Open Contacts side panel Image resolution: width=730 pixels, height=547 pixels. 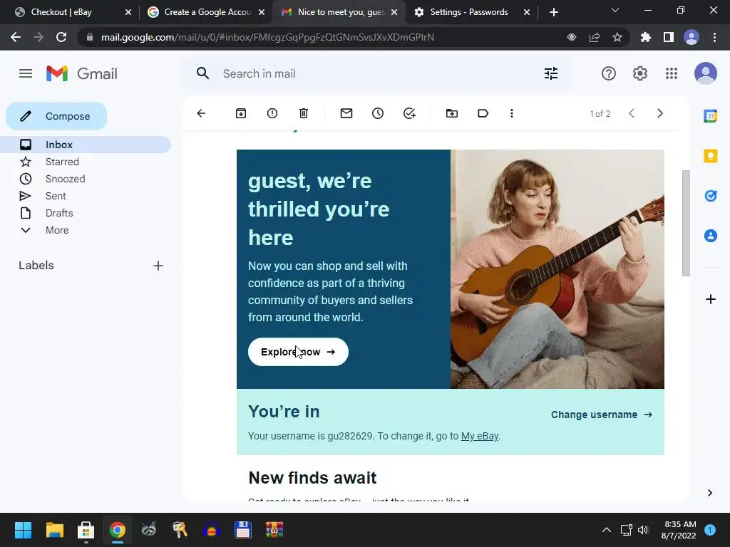pos(711,236)
